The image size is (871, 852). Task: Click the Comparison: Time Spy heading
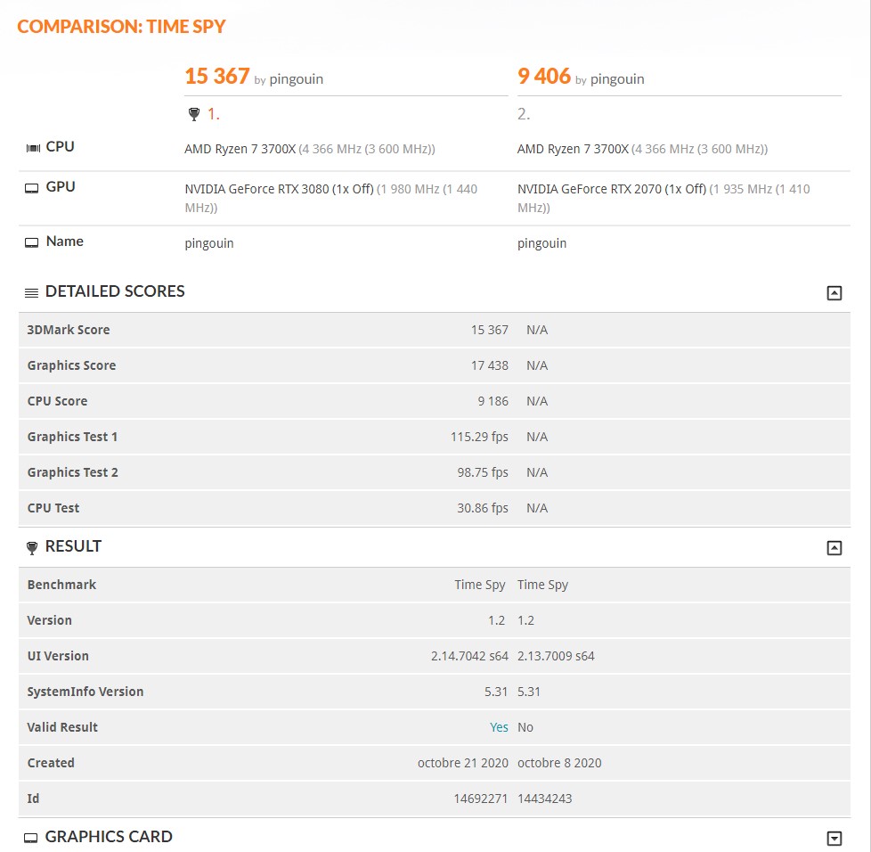coord(121,27)
